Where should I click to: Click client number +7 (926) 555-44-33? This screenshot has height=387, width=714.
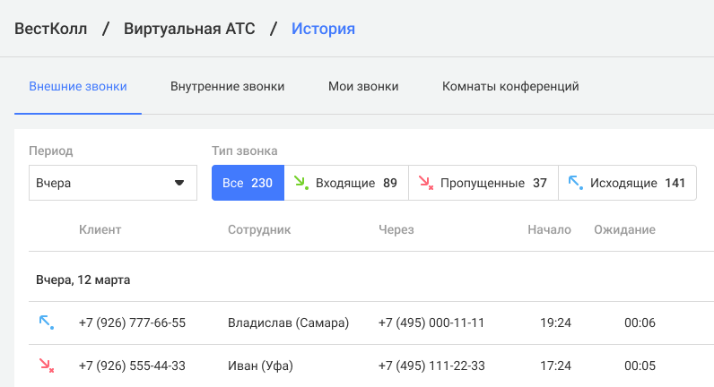pyautogui.click(x=132, y=365)
